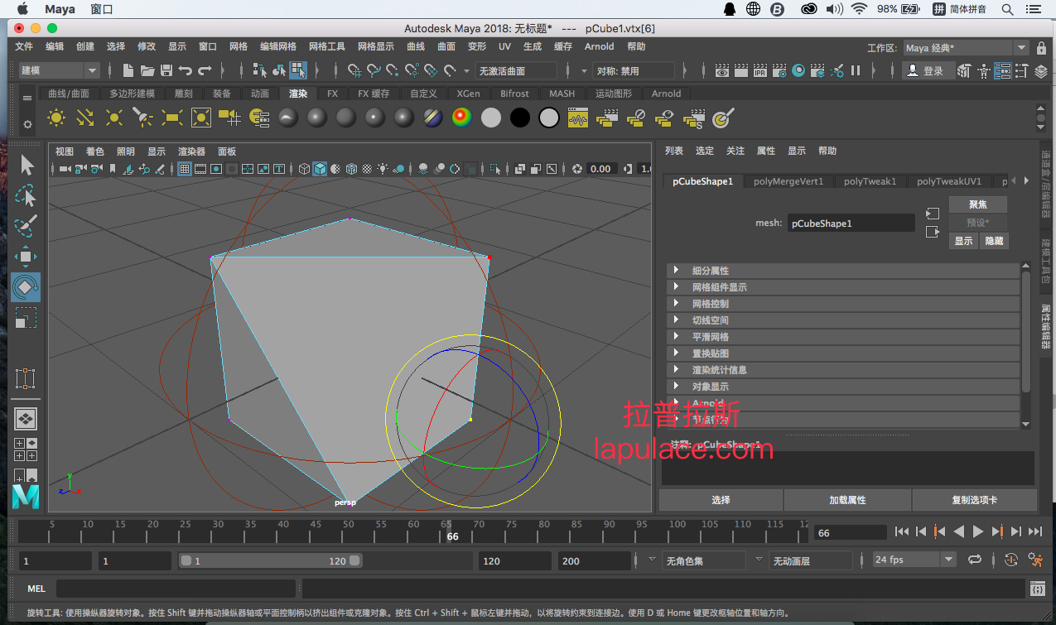Open the 建模 menu set dropdown

tap(58, 70)
